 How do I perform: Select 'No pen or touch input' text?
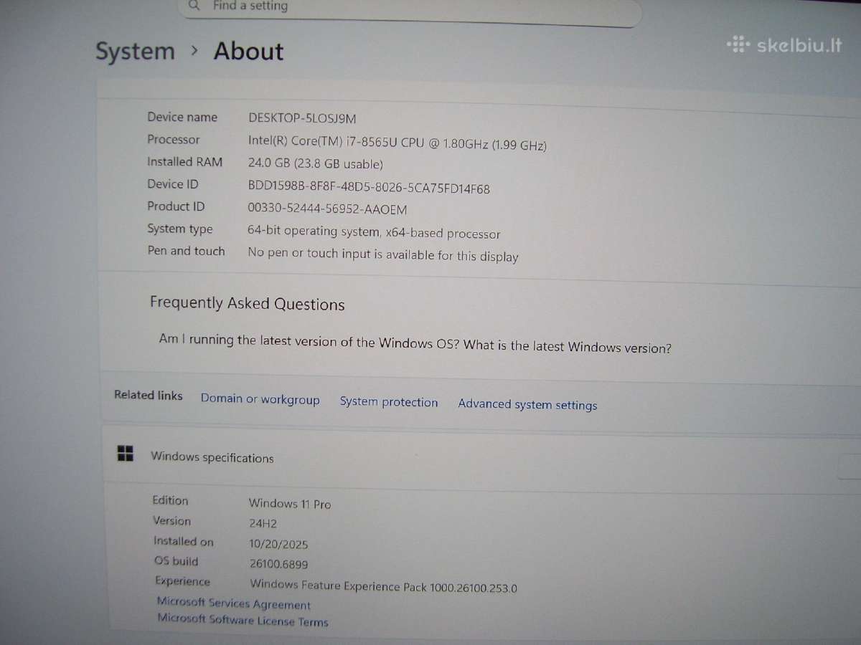click(x=382, y=254)
